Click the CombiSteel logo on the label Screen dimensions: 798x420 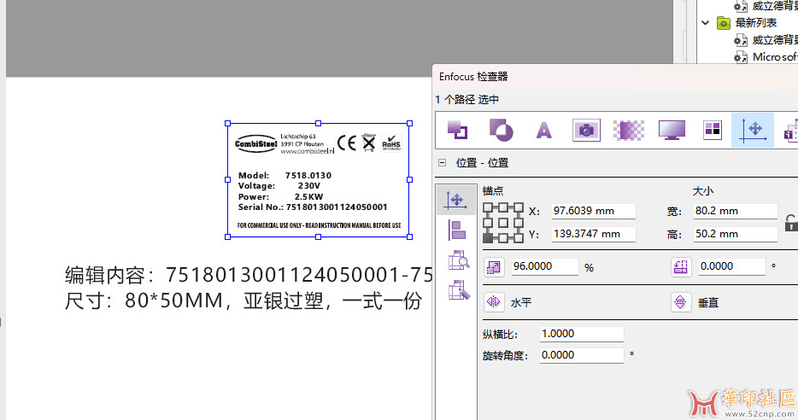[x=256, y=144]
